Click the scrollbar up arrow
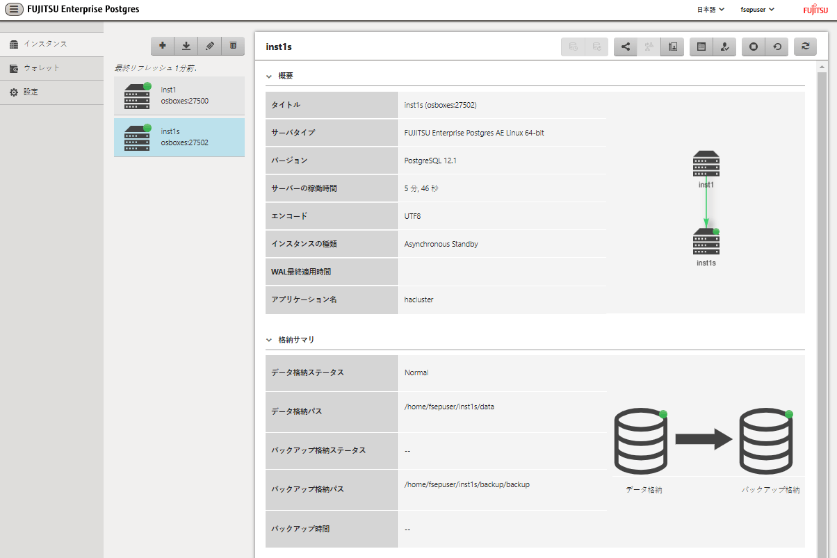Viewport: 837px width, 558px height. coord(821,67)
